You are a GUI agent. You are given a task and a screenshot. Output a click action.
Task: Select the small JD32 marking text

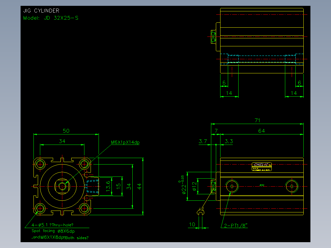tap(262, 185)
